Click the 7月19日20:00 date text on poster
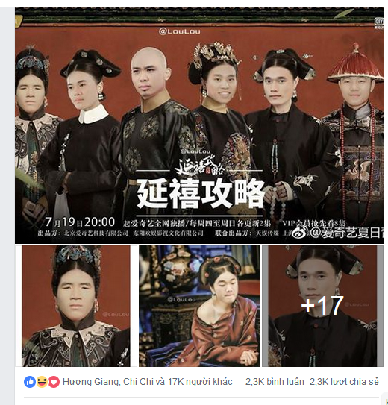The height and width of the screenshot is (405, 388). (x=80, y=222)
